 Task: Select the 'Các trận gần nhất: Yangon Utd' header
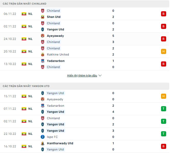(x=26, y=86)
